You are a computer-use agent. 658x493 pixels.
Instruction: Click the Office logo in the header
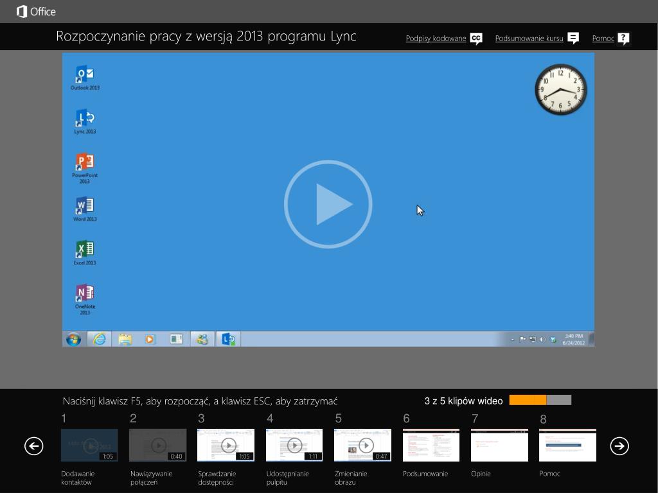pos(36,12)
